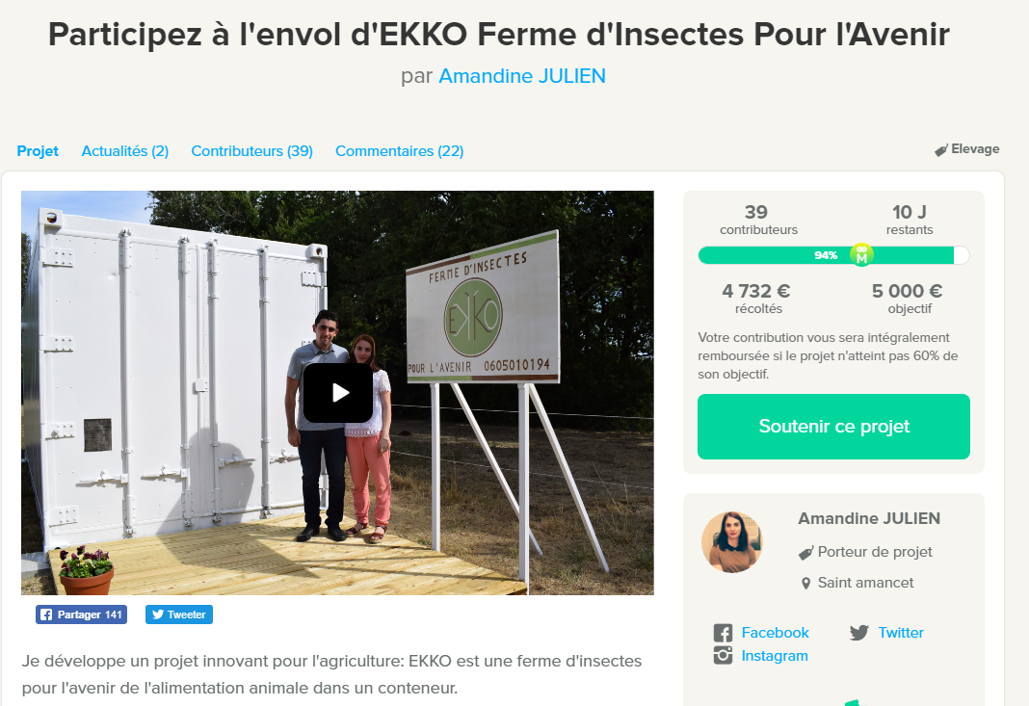
Task: Open the Contributeurs (39) tab
Action: tap(252, 151)
